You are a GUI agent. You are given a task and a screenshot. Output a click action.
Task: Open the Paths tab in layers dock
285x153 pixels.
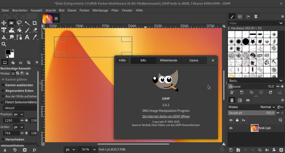tap(248, 100)
